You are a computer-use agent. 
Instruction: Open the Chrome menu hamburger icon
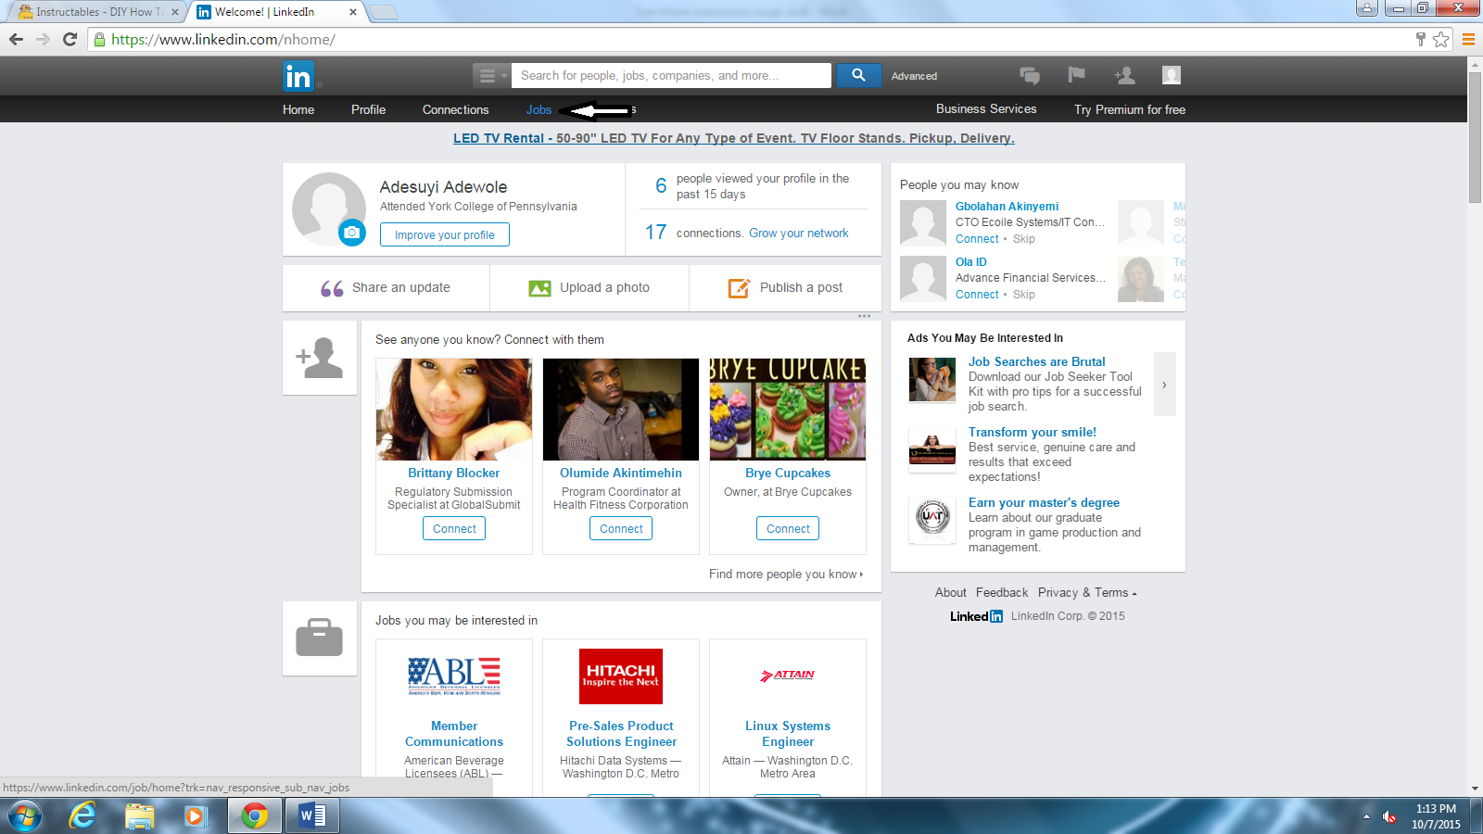click(x=1468, y=39)
